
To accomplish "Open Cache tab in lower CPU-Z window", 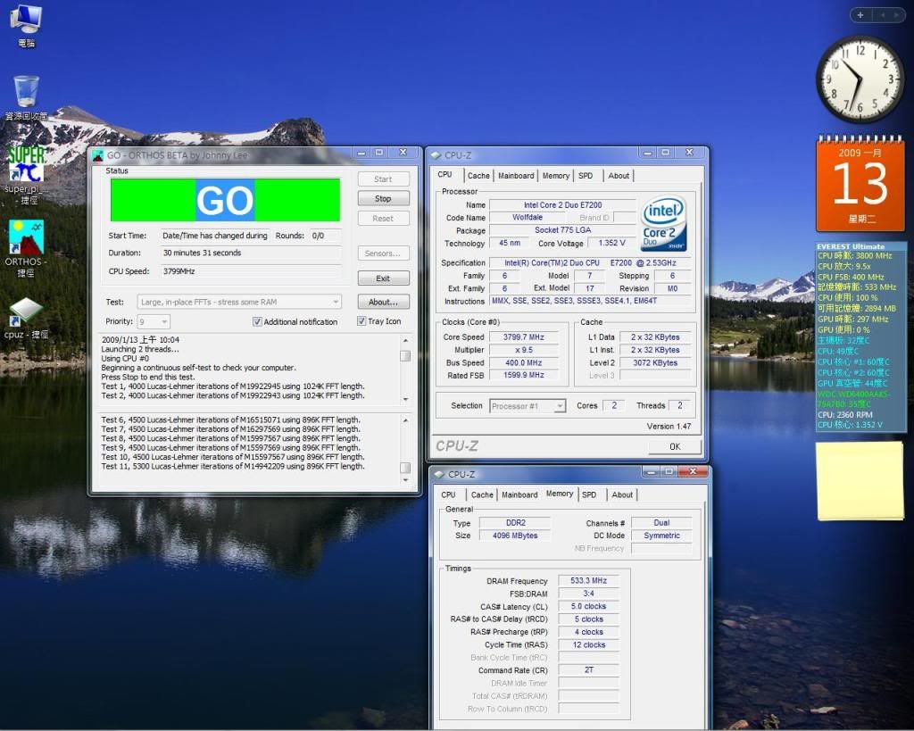I will coord(482,494).
